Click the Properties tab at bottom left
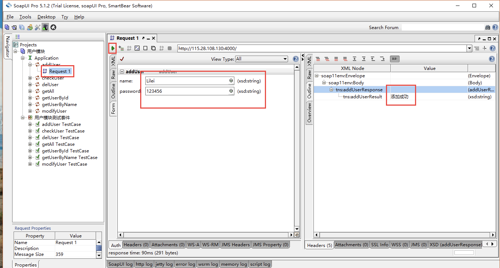500x268 pixels. tap(26, 264)
